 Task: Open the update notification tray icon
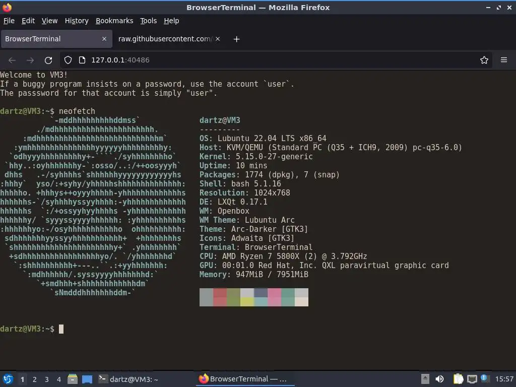[484, 378]
